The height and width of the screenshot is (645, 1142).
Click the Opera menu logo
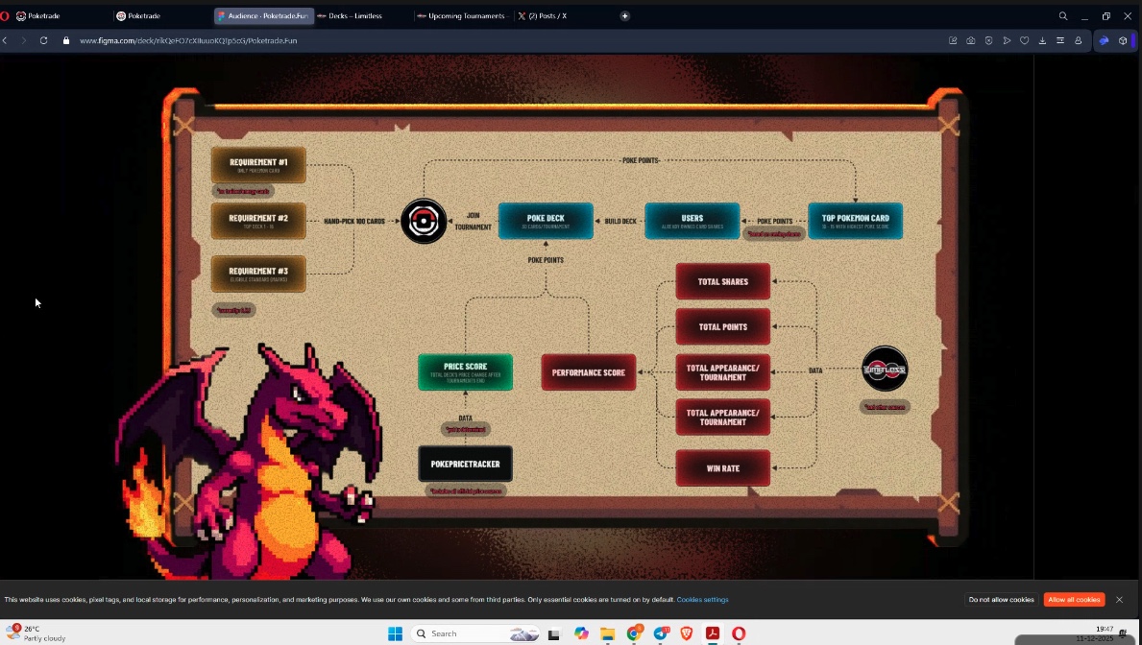(5, 16)
